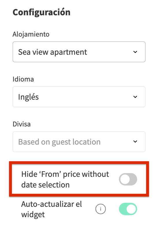Click the info icon beside Auto-actualizar el widget

(x=100, y=209)
